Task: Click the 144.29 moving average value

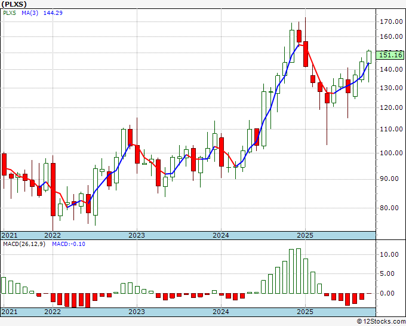Action: (x=53, y=13)
